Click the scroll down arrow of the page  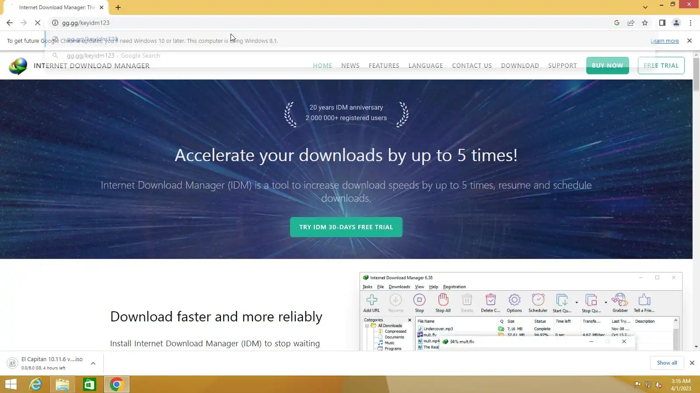pyautogui.click(x=696, y=347)
